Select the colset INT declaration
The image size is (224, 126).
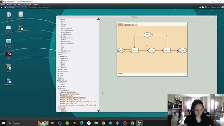tap(67, 96)
